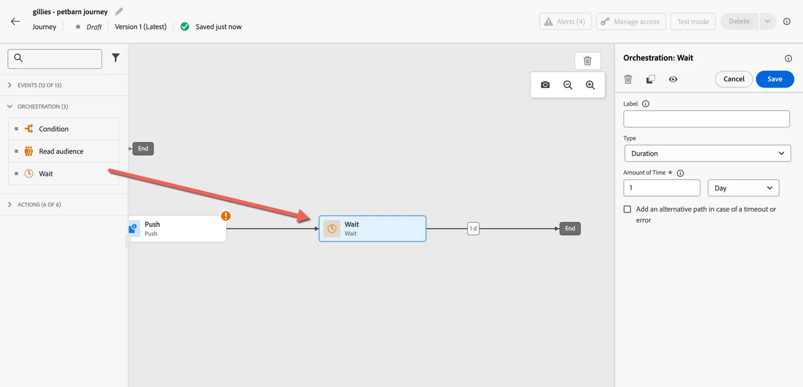This screenshot has height=387, width=803.
Task: Select the Read audience orchestration item
Action: [64, 151]
